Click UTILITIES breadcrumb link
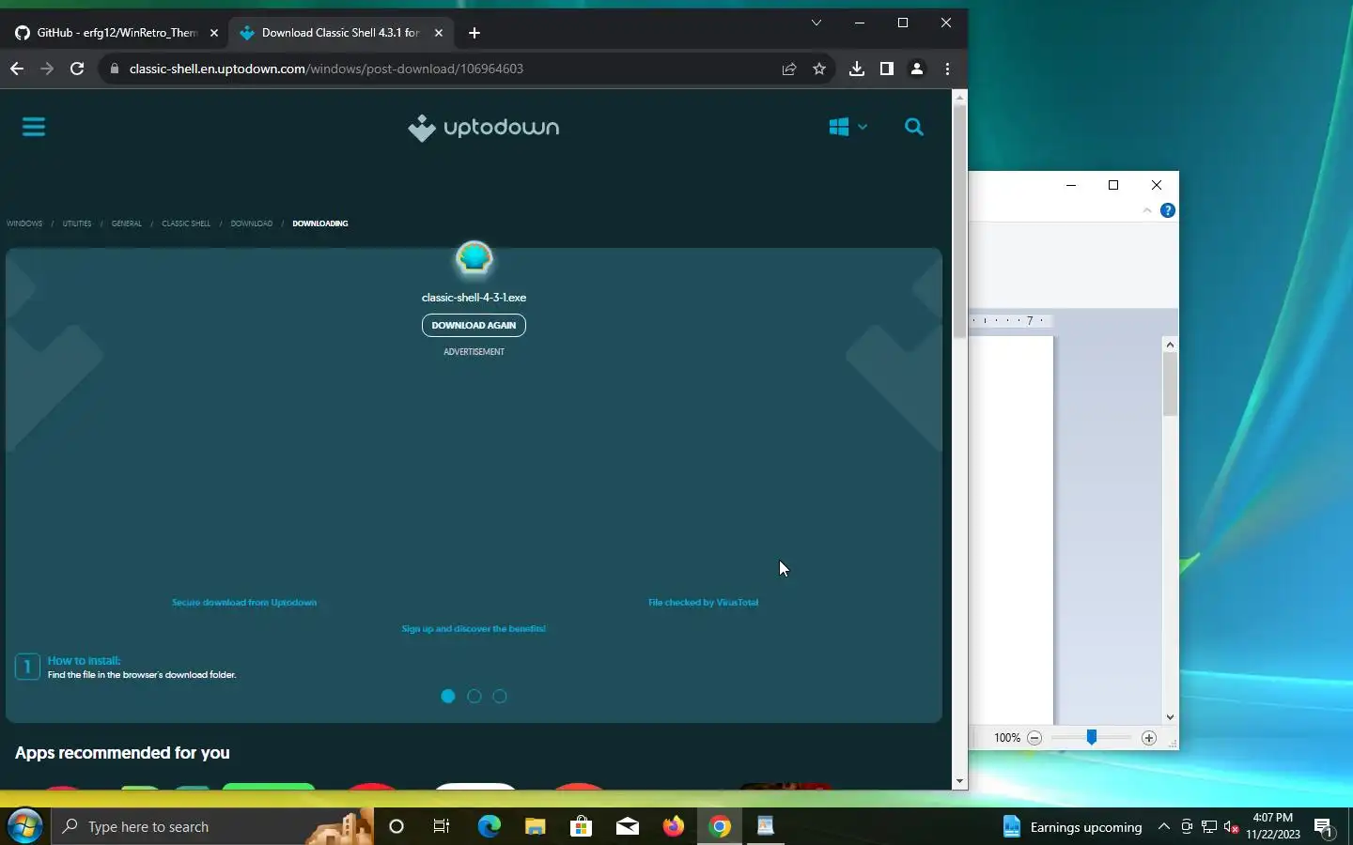Screen dimensions: 1353x845 coord(77,223)
